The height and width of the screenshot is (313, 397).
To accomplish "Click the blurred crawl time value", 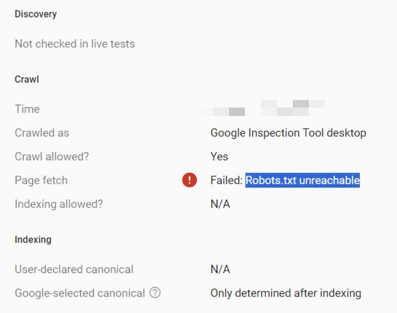I will click(x=263, y=108).
